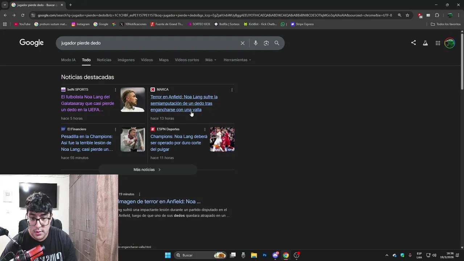Open the Todos los favoritos folder
464x261 pixels.
tap(446, 24)
